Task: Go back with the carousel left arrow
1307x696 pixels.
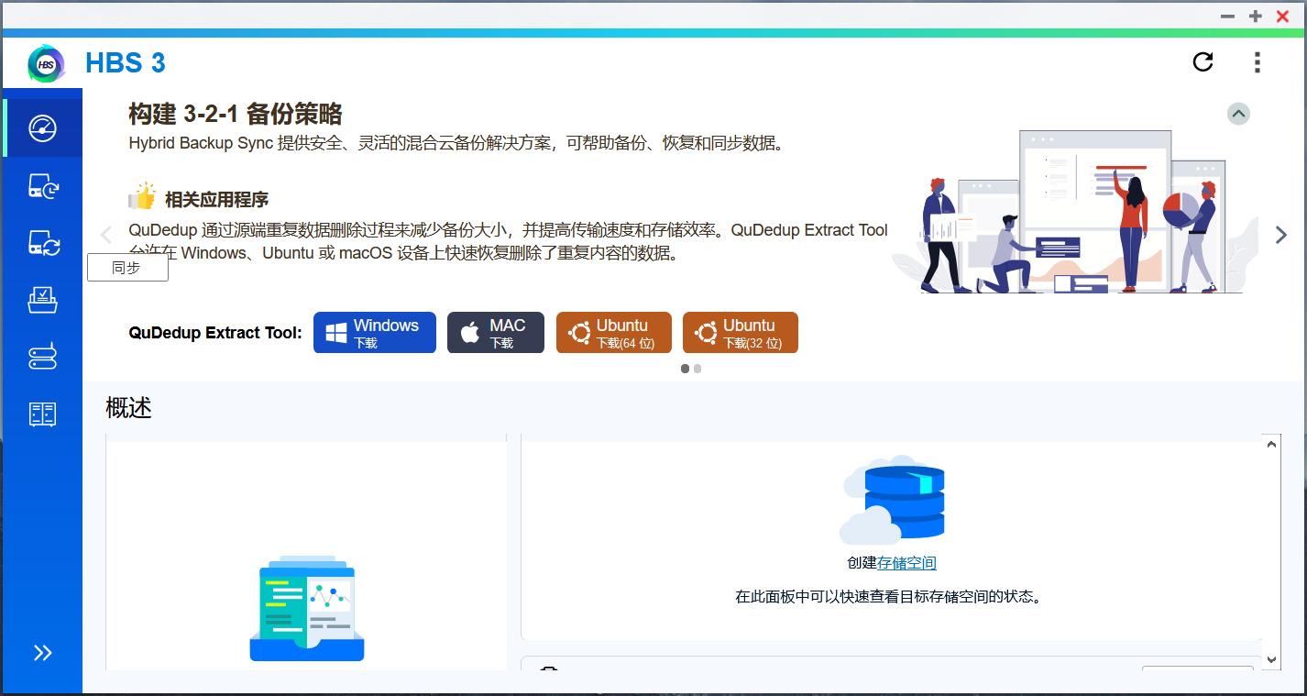Action: tap(105, 235)
